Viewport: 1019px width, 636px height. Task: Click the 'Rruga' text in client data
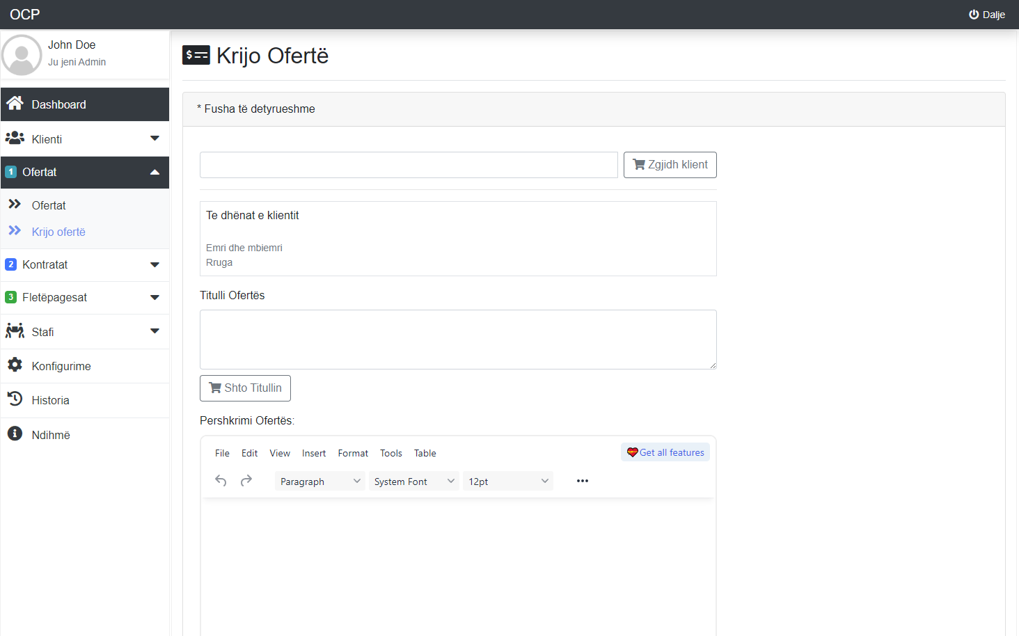coord(219,262)
